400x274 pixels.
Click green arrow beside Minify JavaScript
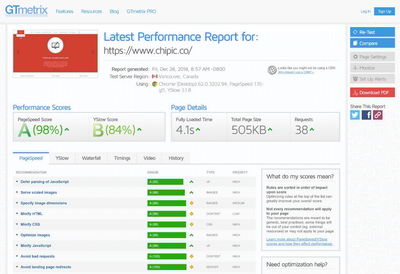191,245
